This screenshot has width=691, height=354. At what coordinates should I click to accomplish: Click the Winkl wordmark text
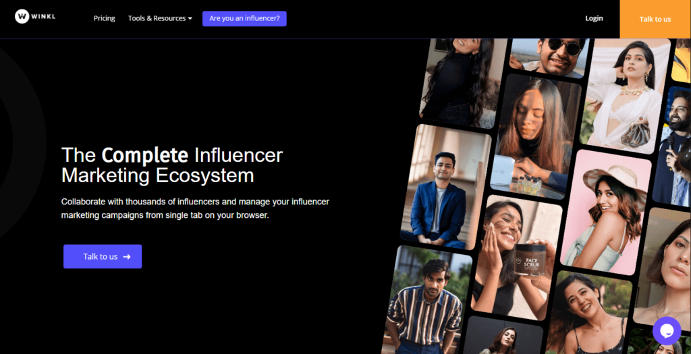[44, 16]
